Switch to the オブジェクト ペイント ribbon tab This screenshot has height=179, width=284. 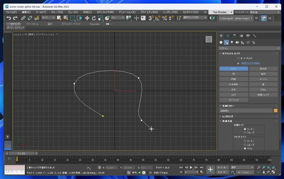pos(71,24)
